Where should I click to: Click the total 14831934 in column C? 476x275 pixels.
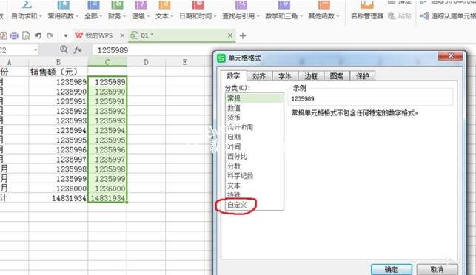point(107,198)
